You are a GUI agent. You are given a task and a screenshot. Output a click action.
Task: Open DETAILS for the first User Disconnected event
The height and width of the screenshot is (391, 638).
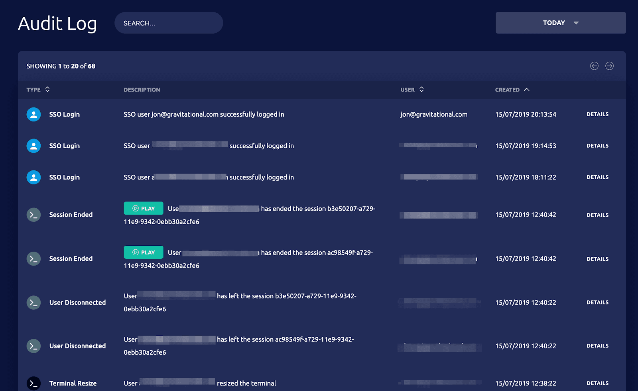tap(597, 303)
